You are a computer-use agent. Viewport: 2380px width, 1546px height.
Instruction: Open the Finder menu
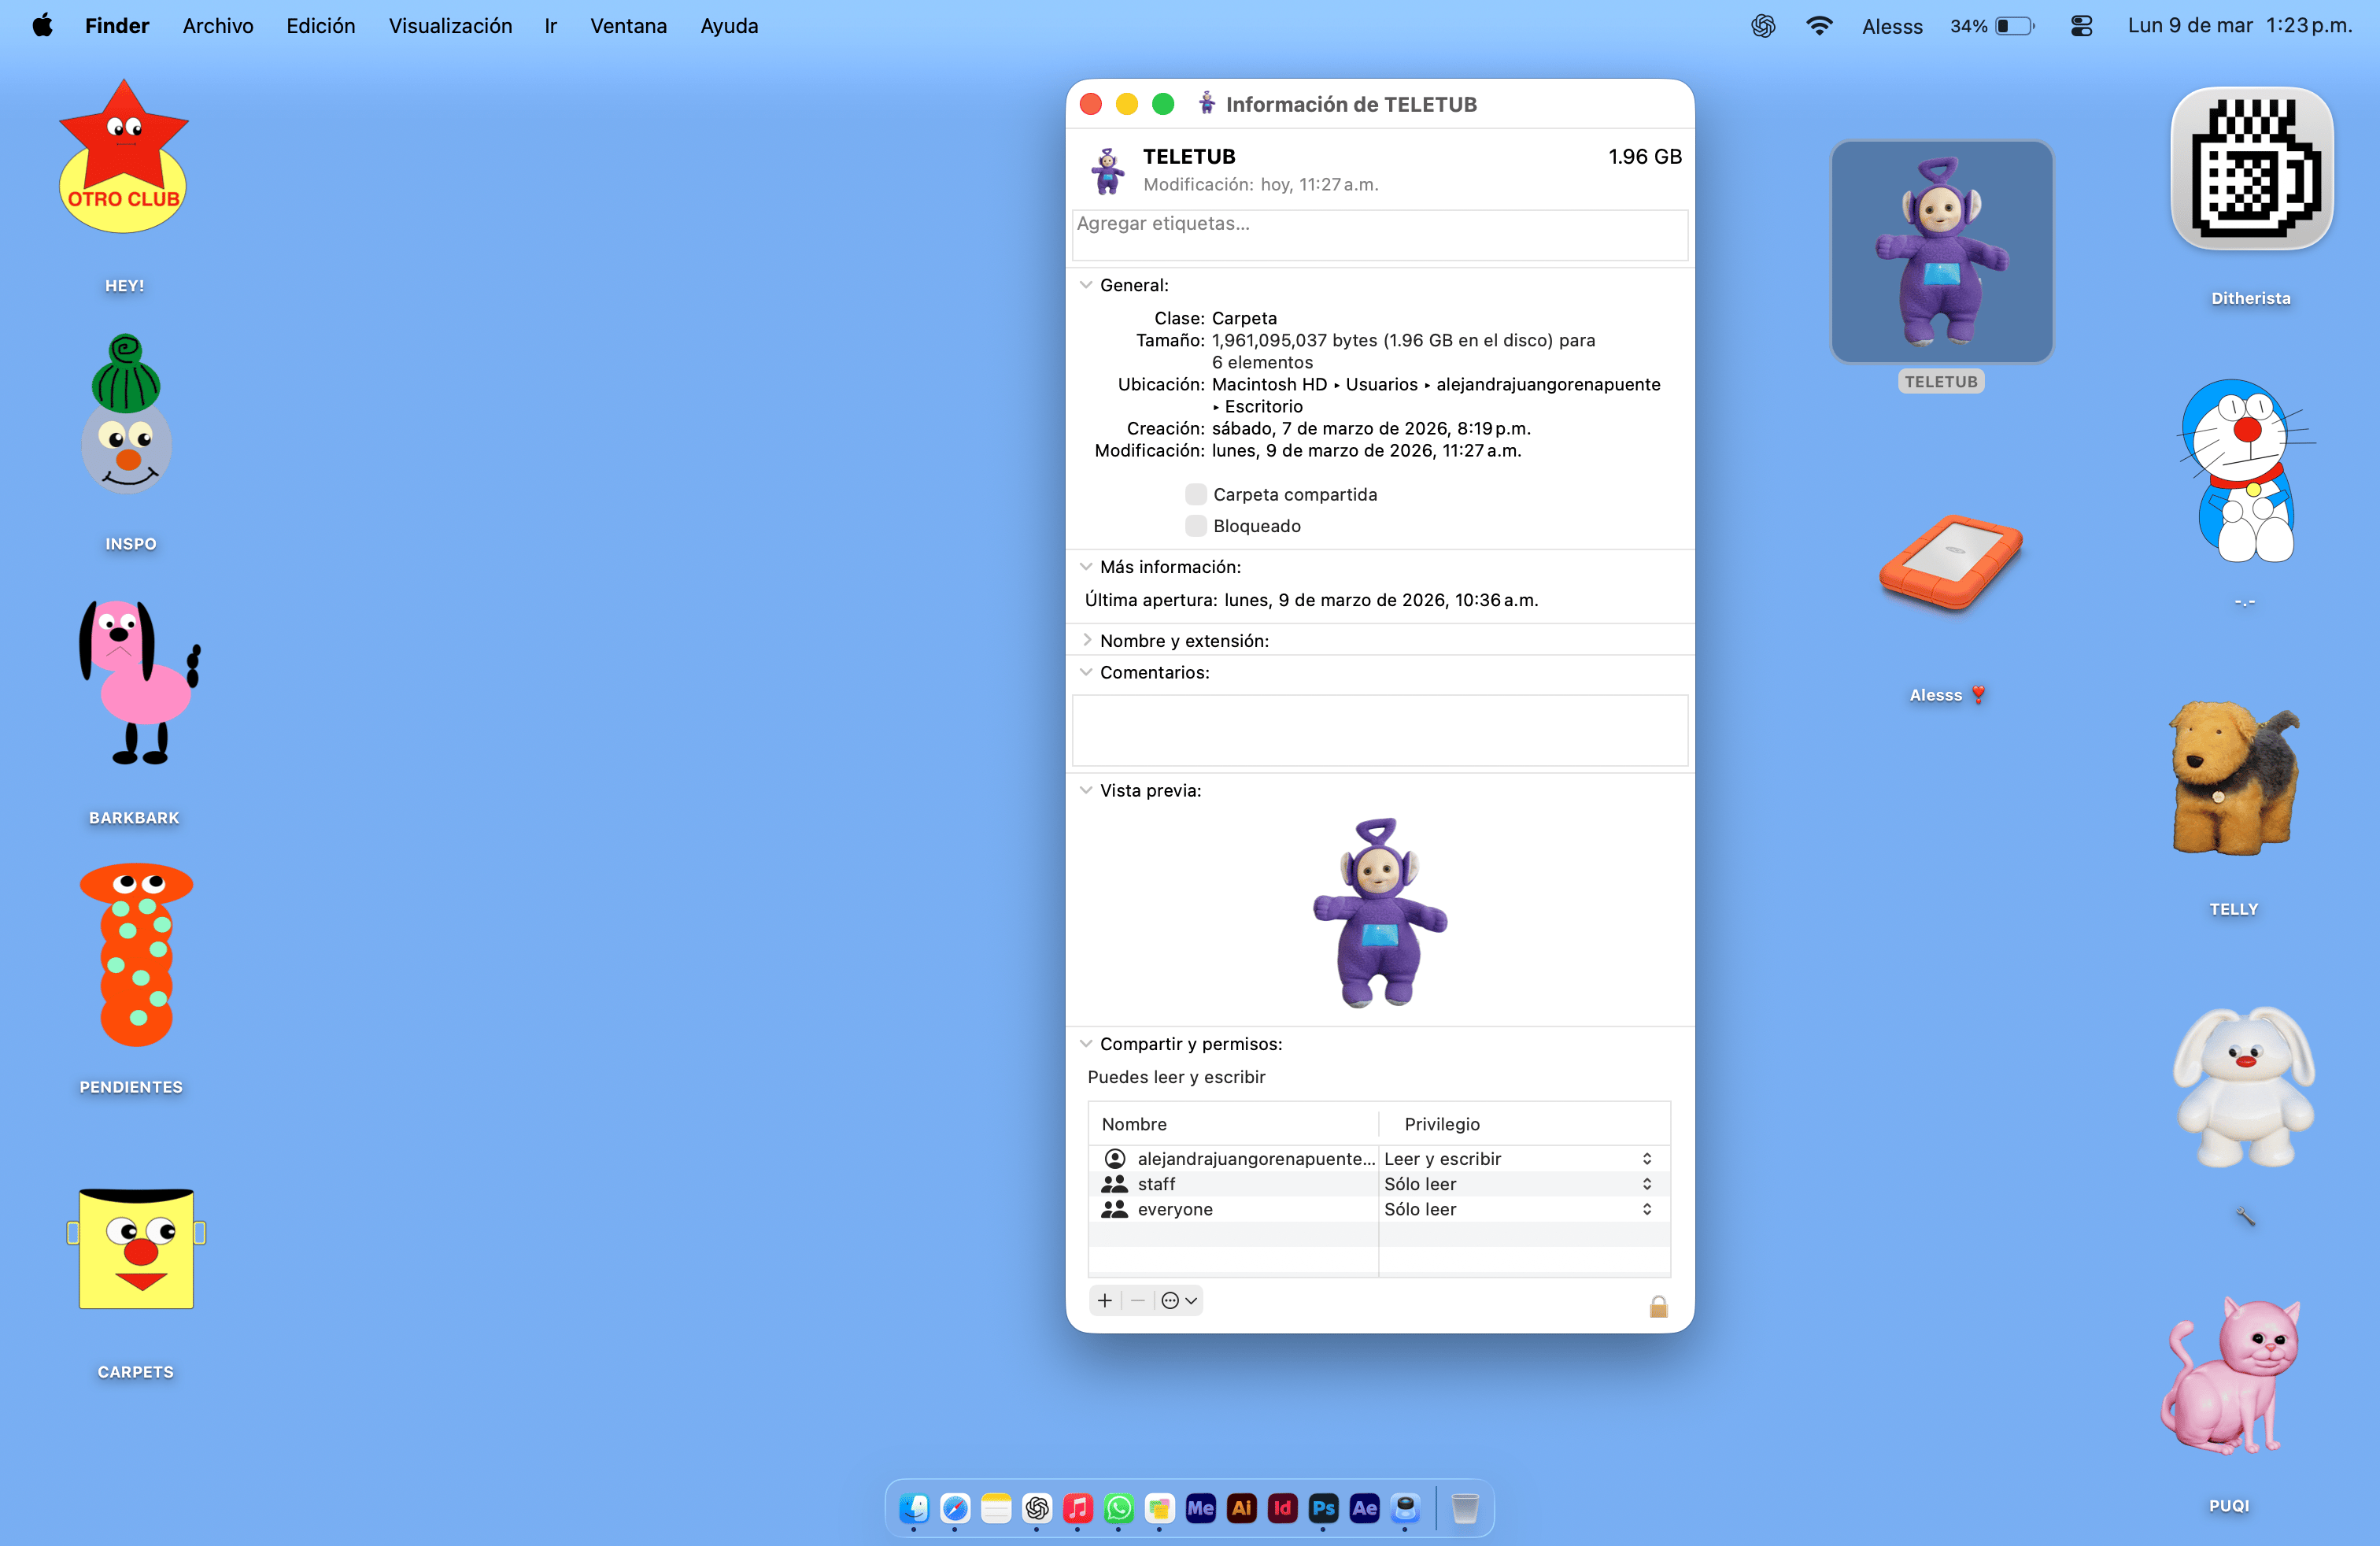pyautogui.click(x=117, y=26)
